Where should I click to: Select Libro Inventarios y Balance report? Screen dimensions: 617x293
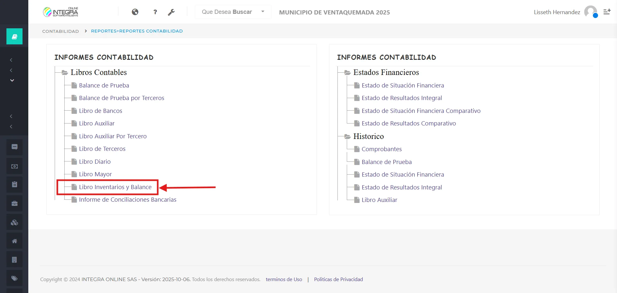(115, 187)
